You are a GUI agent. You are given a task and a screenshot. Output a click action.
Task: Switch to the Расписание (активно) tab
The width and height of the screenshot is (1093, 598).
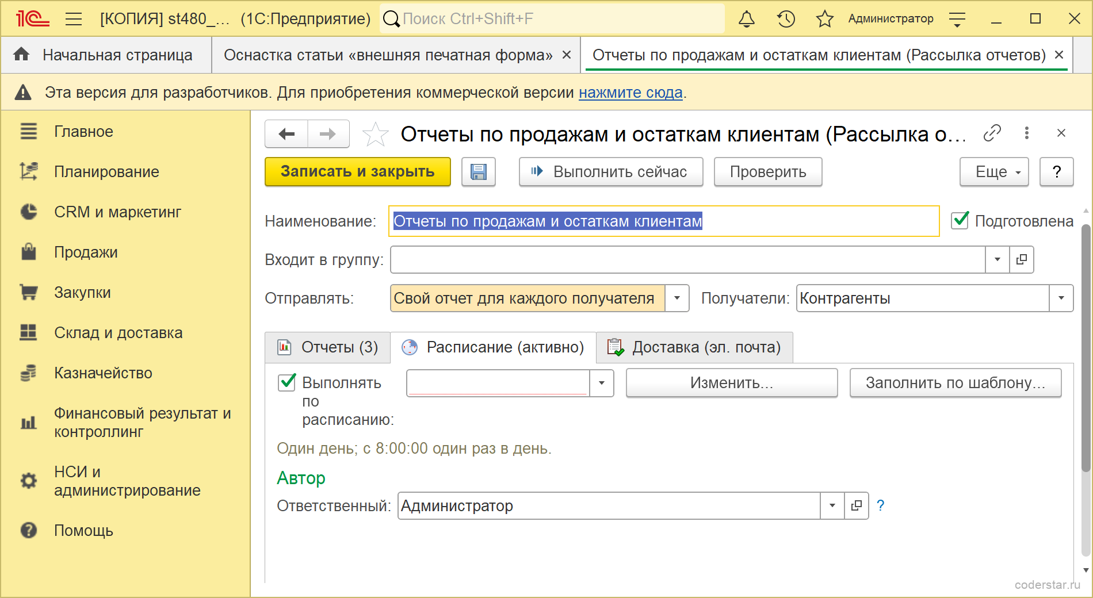(x=493, y=347)
